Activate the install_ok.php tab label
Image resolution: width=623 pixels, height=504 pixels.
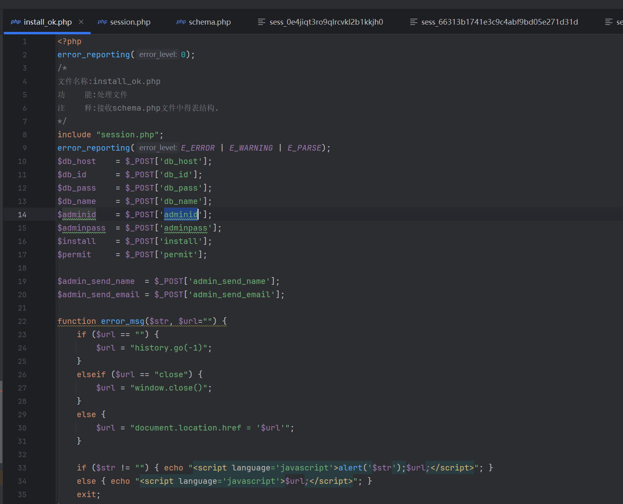point(48,22)
